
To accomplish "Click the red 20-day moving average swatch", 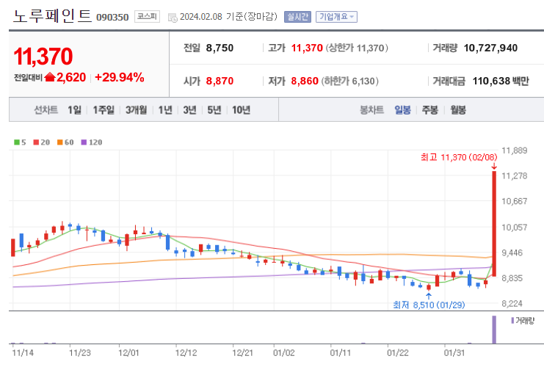I will pos(36,142).
